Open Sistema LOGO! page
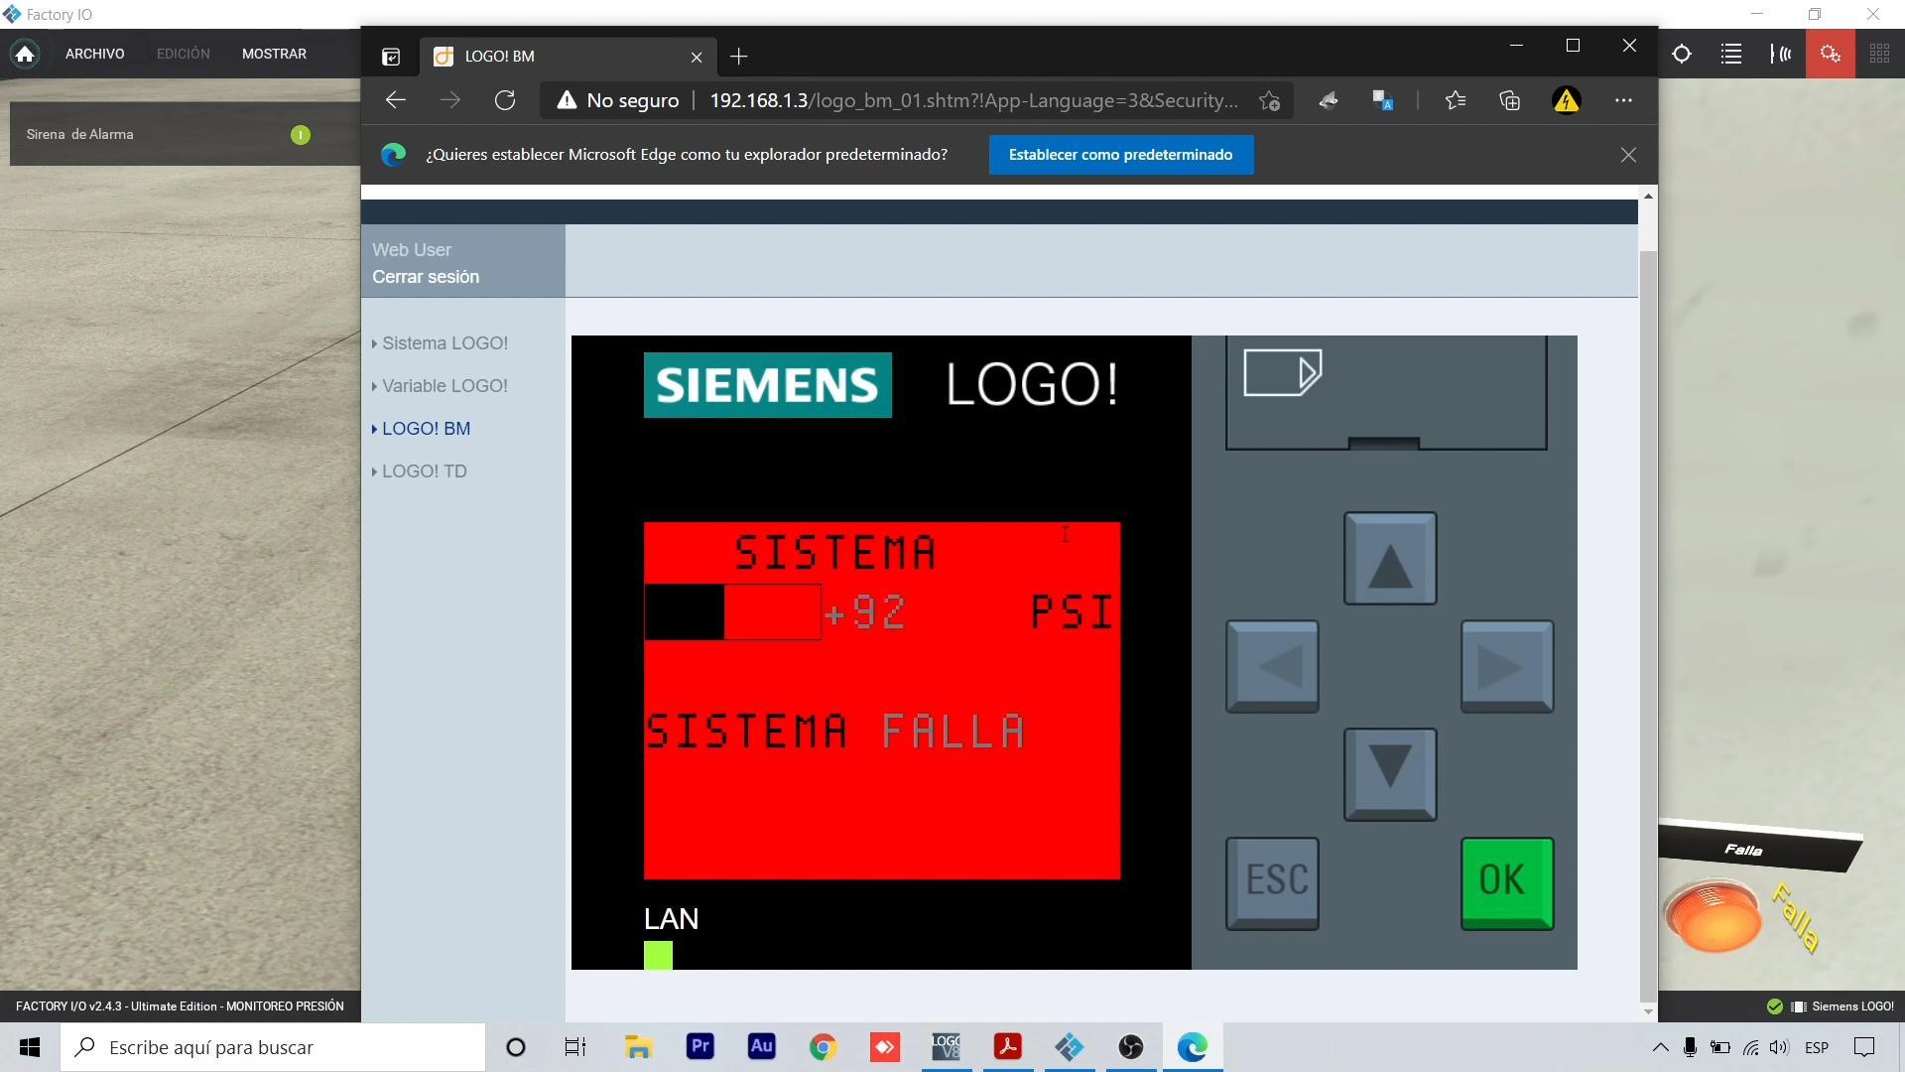 444,343
